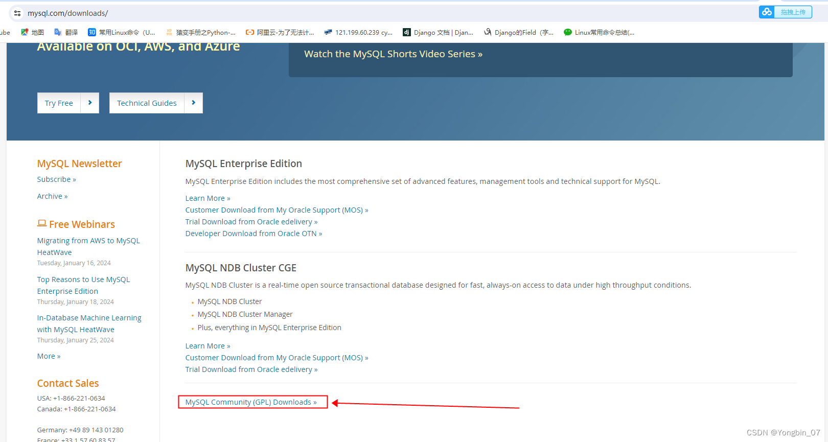828x442 pixels.
Task: Open the Zhihu Linux commands bookmark
Action: (x=122, y=32)
